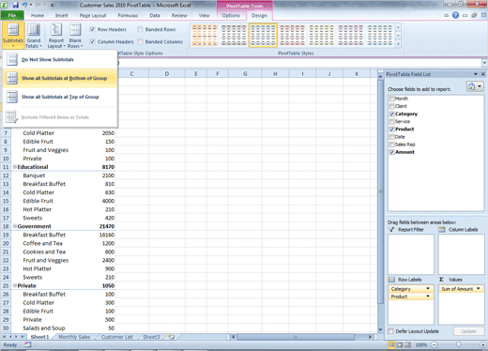Open the Product field dropdown in Row Labels
The width and height of the screenshot is (488, 351).
tap(428, 297)
